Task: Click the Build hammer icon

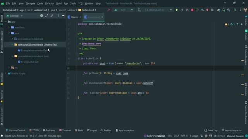Action: tap(108, 10)
